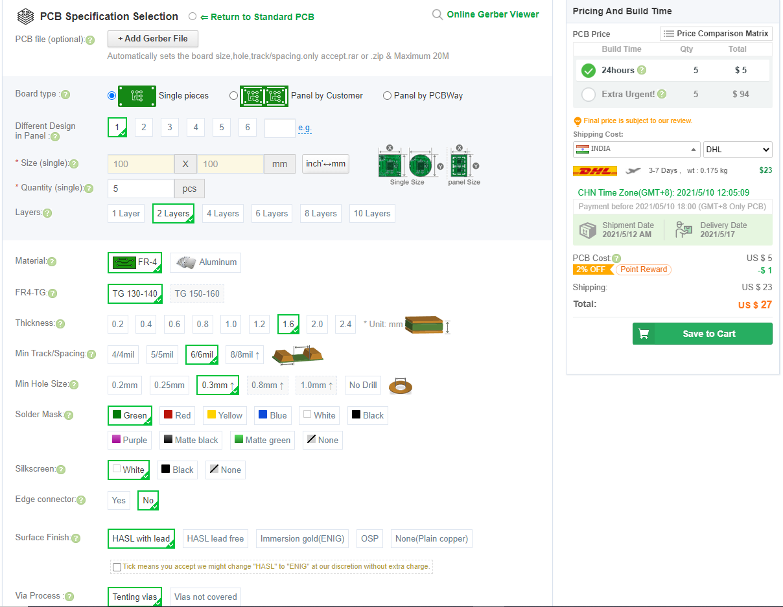This screenshot has width=783, height=607.
Task: Pick Yellow solder mask color
Action: (x=224, y=415)
